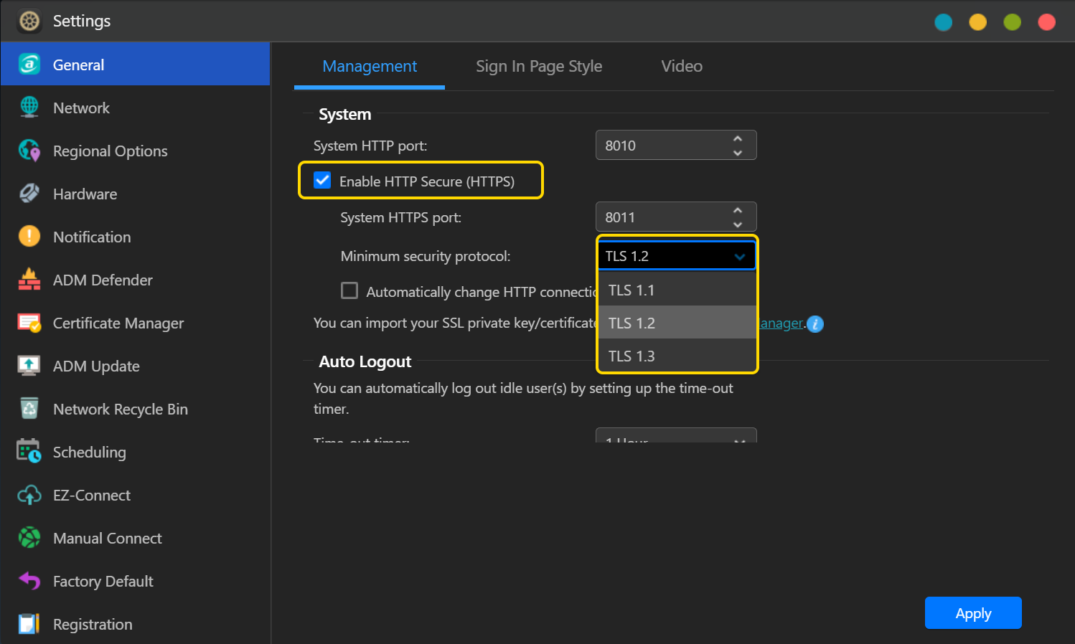Open Hardware label in sidebar
The width and height of the screenshot is (1075, 644).
85,194
